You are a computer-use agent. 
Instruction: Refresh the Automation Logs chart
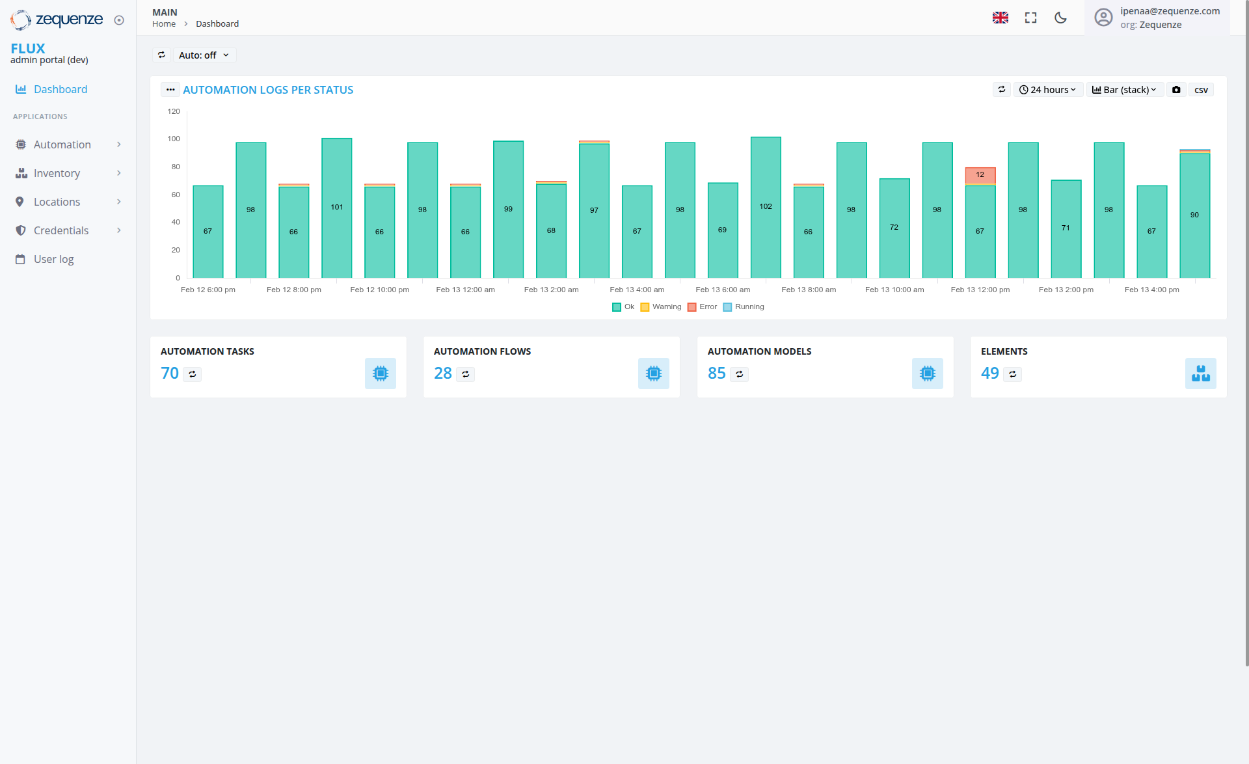pyautogui.click(x=1002, y=89)
